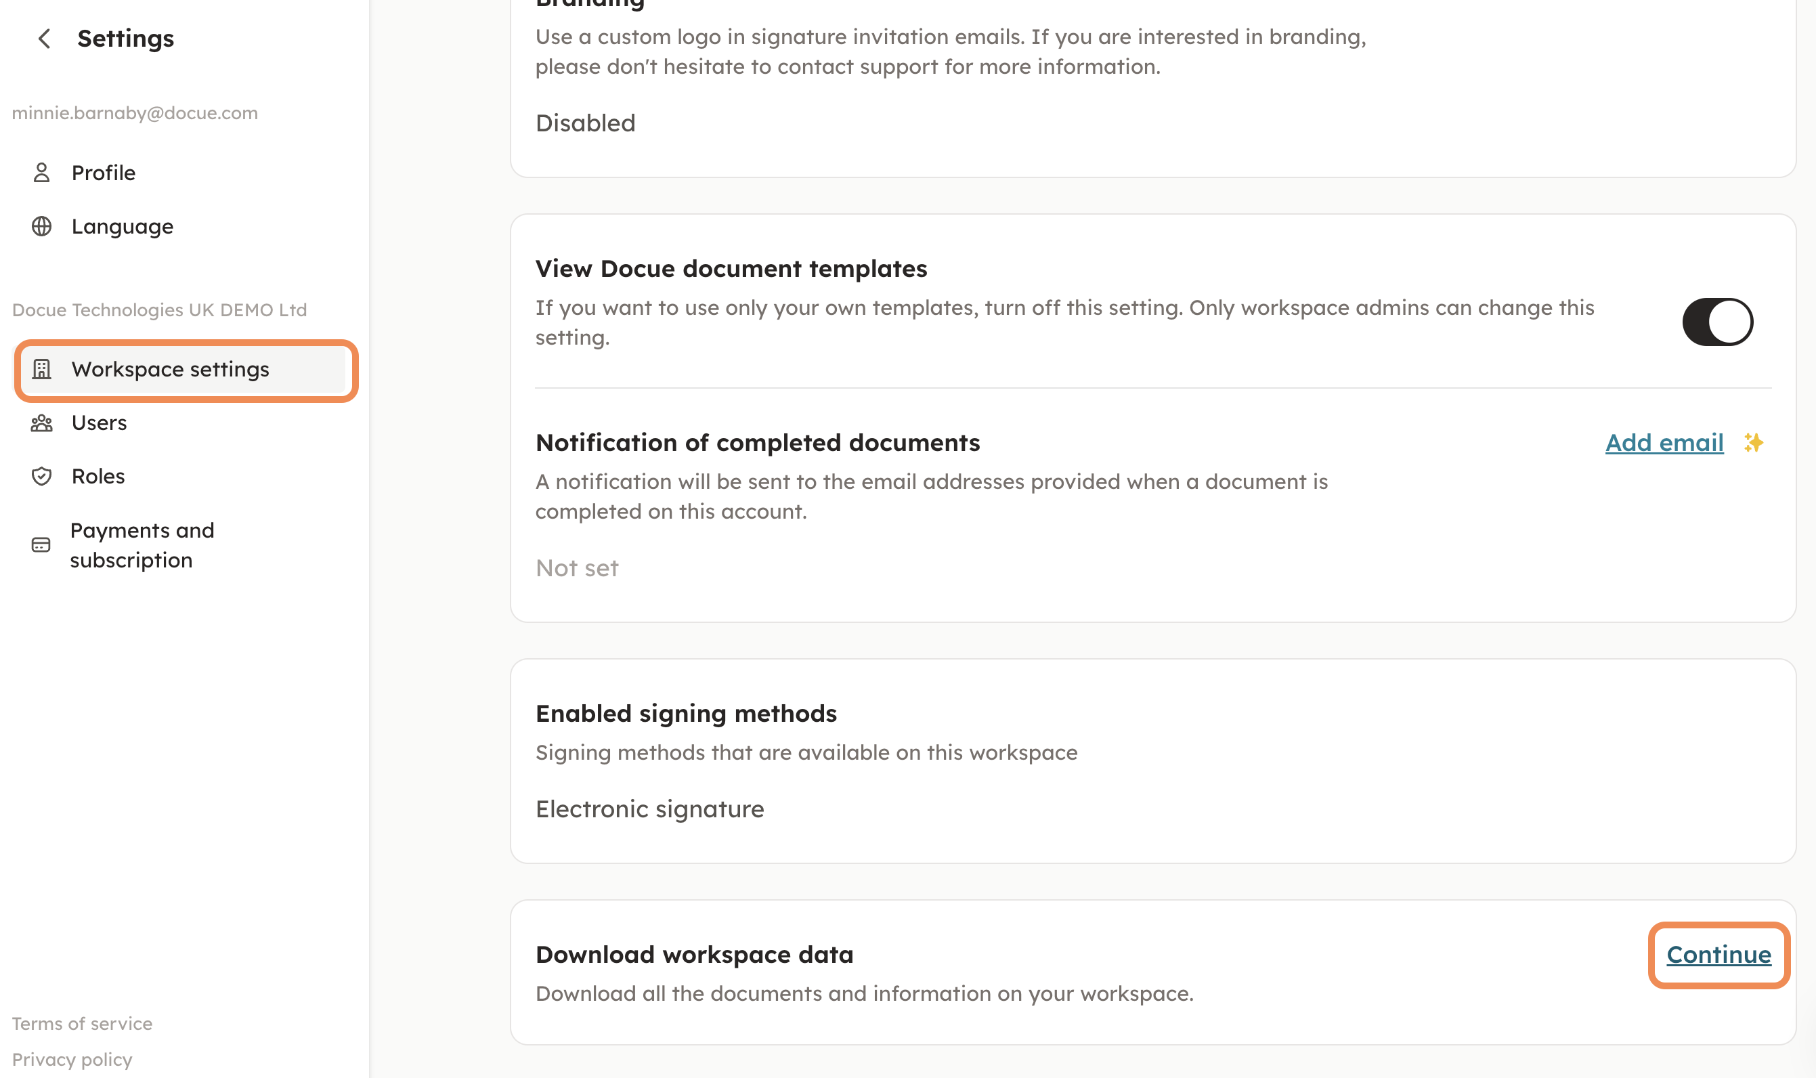The width and height of the screenshot is (1816, 1078).
Task: Open the Terms of service link
Action: click(82, 1024)
